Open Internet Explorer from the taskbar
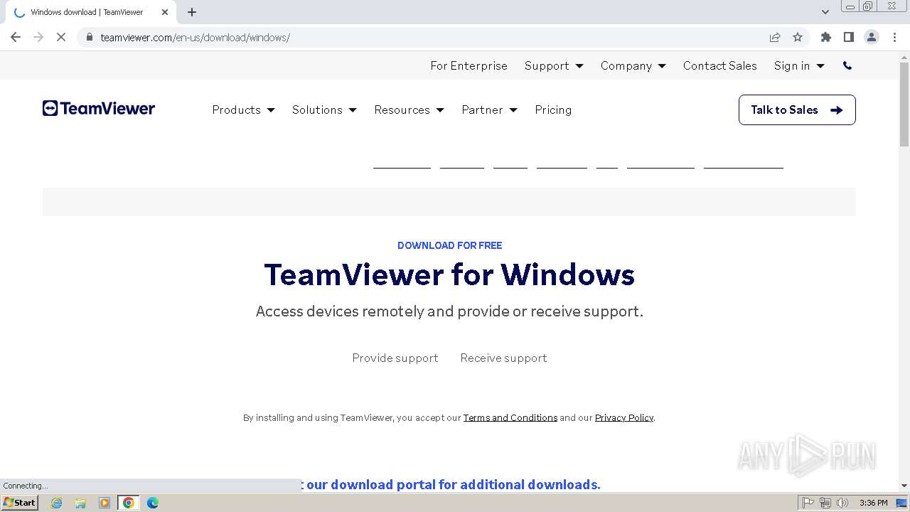910x512 pixels. pyautogui.click(x=57, y=503)
